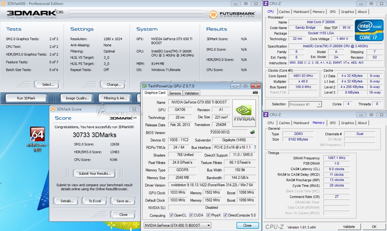This screenshot has height=231, width=387.
Task: Toggle the OpenCL checkbox in GPU-Z
Action: [x=171, y=215]
